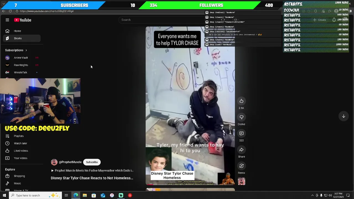Go to Home in sidebar

point(22,31)
